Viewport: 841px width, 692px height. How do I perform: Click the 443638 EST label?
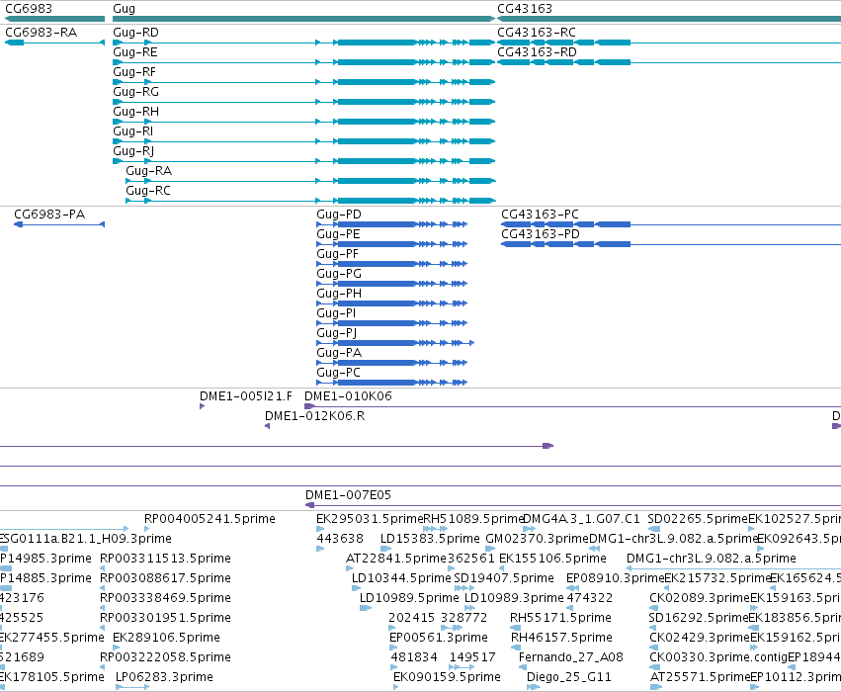[340, 539]
